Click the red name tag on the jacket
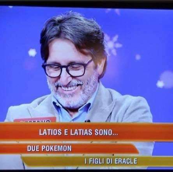 coord(35,120)
